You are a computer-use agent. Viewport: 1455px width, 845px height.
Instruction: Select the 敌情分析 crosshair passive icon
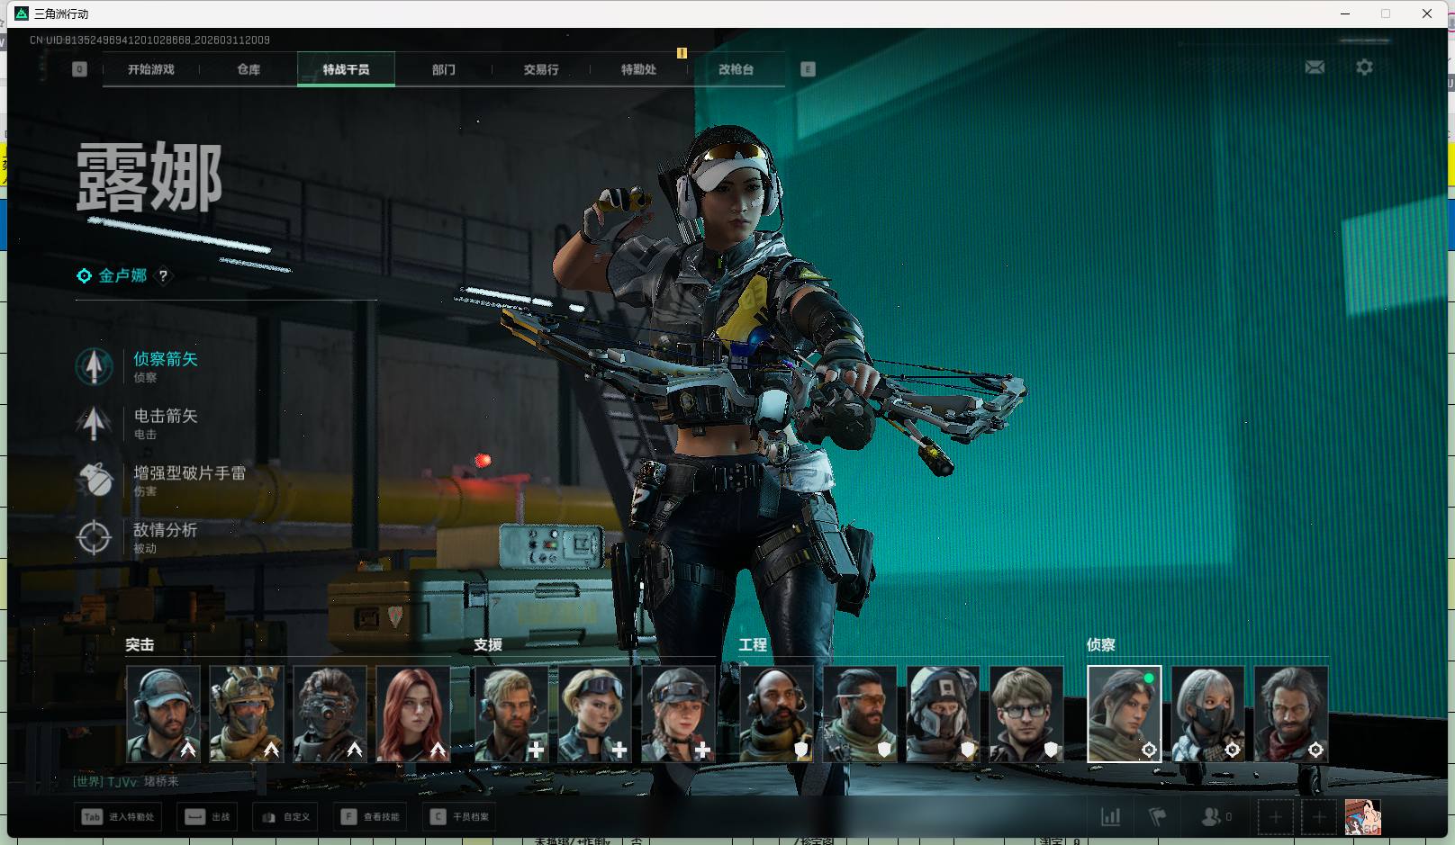[x=94, y=537]
